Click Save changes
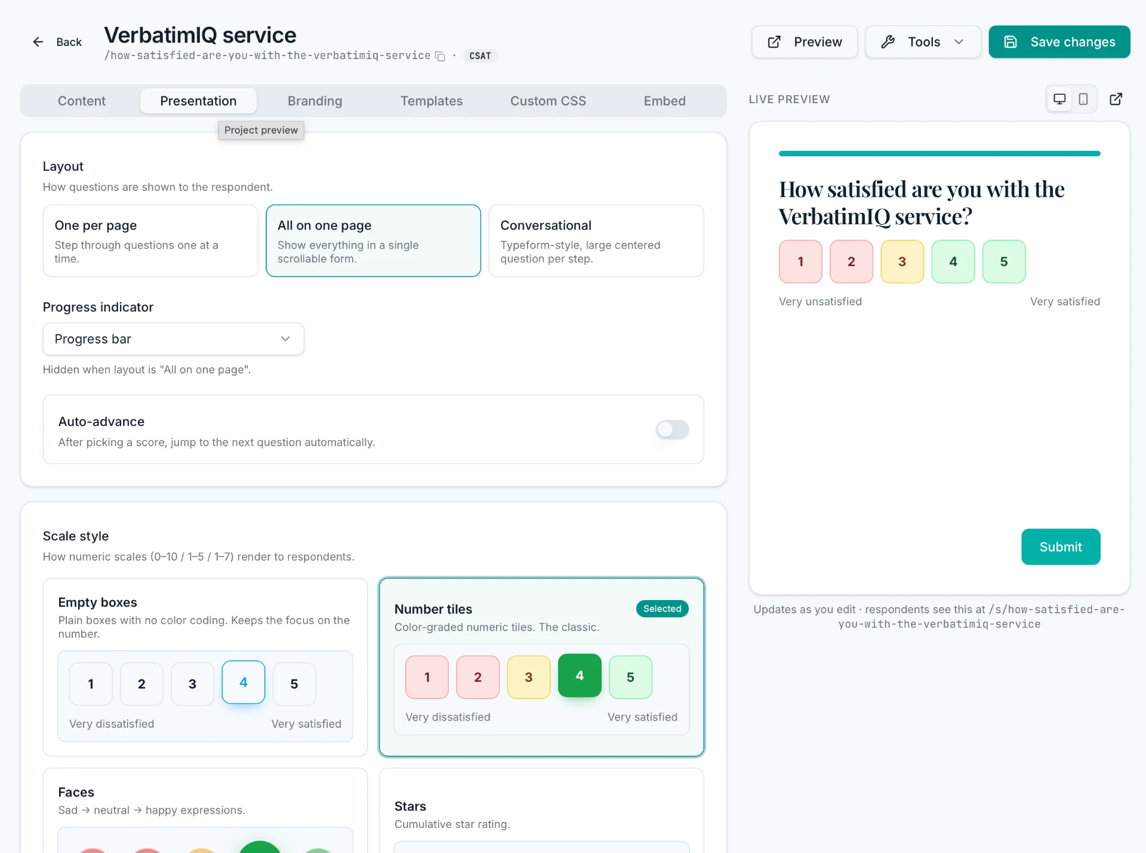 [x=1059, y=42]
